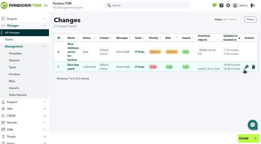Open Priorities under Management
This screenshot has width=261, height=144.
click(x=14, y=74)
